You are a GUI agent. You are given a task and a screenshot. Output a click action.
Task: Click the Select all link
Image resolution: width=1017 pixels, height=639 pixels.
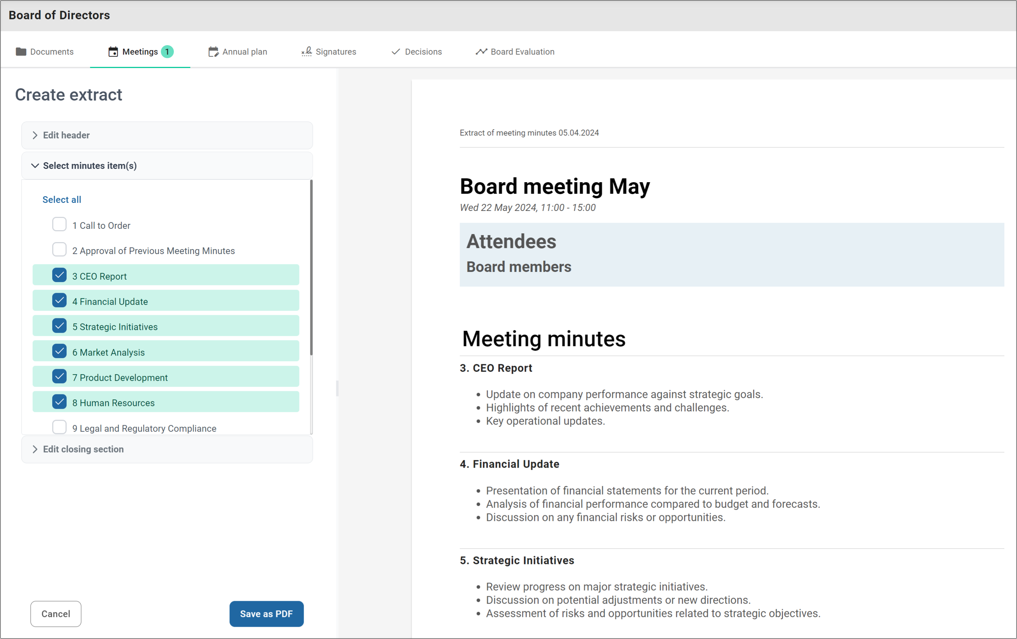(x=62, y=199)
